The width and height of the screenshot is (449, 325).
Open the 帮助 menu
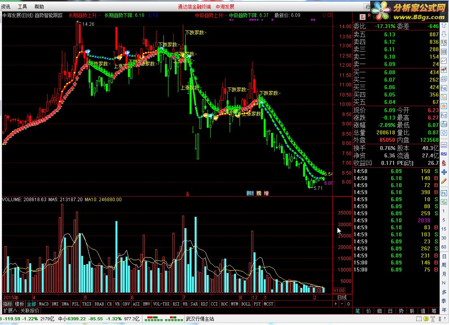point(39,7)
